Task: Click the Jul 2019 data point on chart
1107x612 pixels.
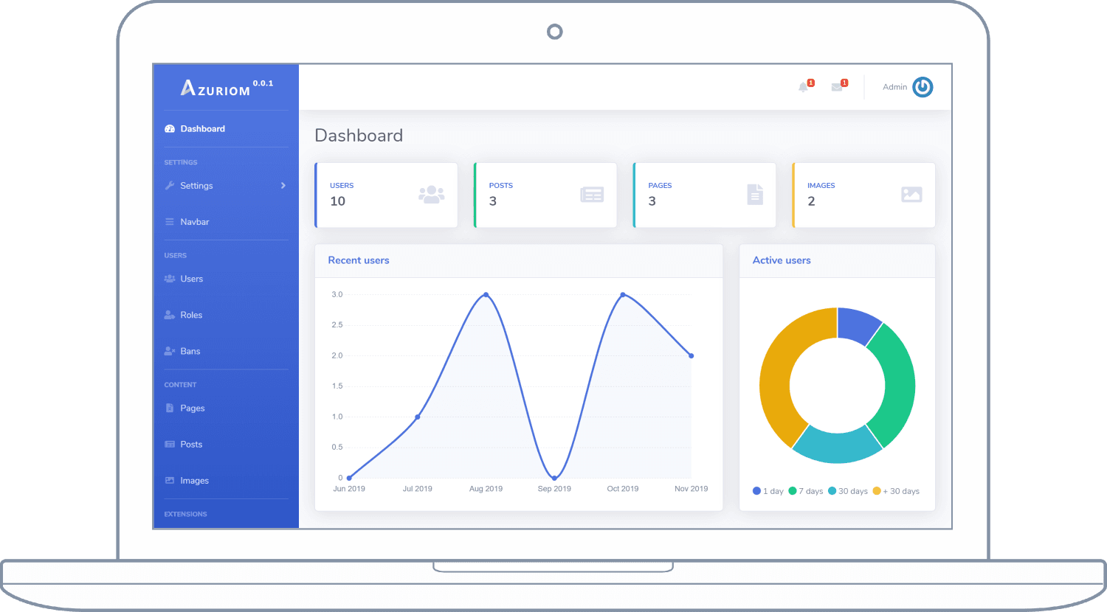Action: coord(418,417)
